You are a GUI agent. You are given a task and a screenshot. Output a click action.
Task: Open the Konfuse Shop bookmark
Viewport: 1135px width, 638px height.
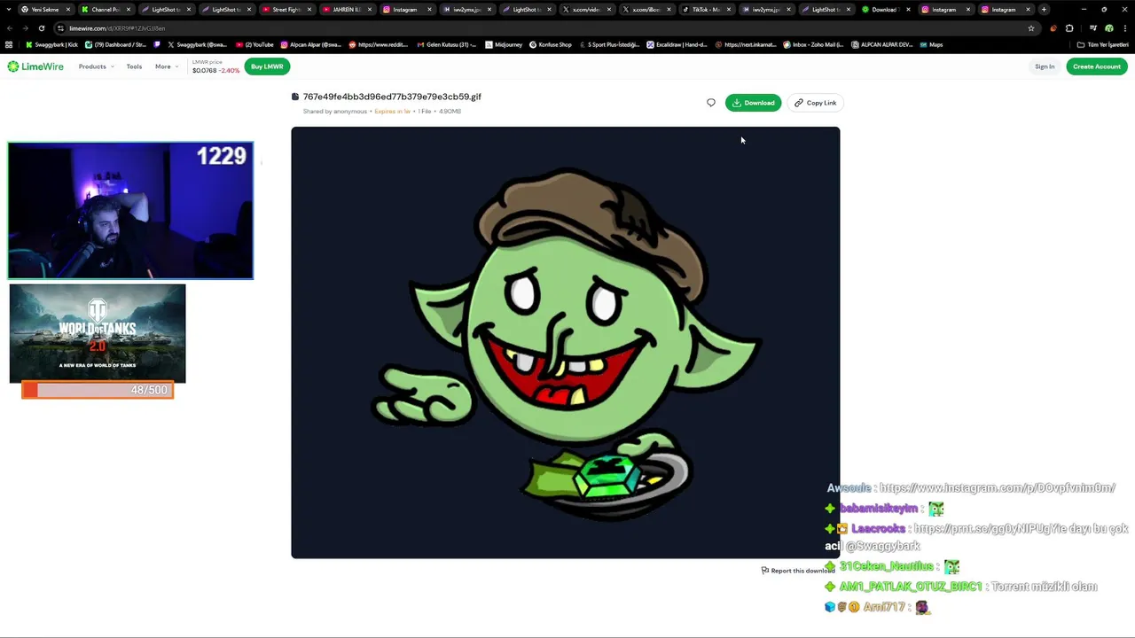[x=551, y=44]
